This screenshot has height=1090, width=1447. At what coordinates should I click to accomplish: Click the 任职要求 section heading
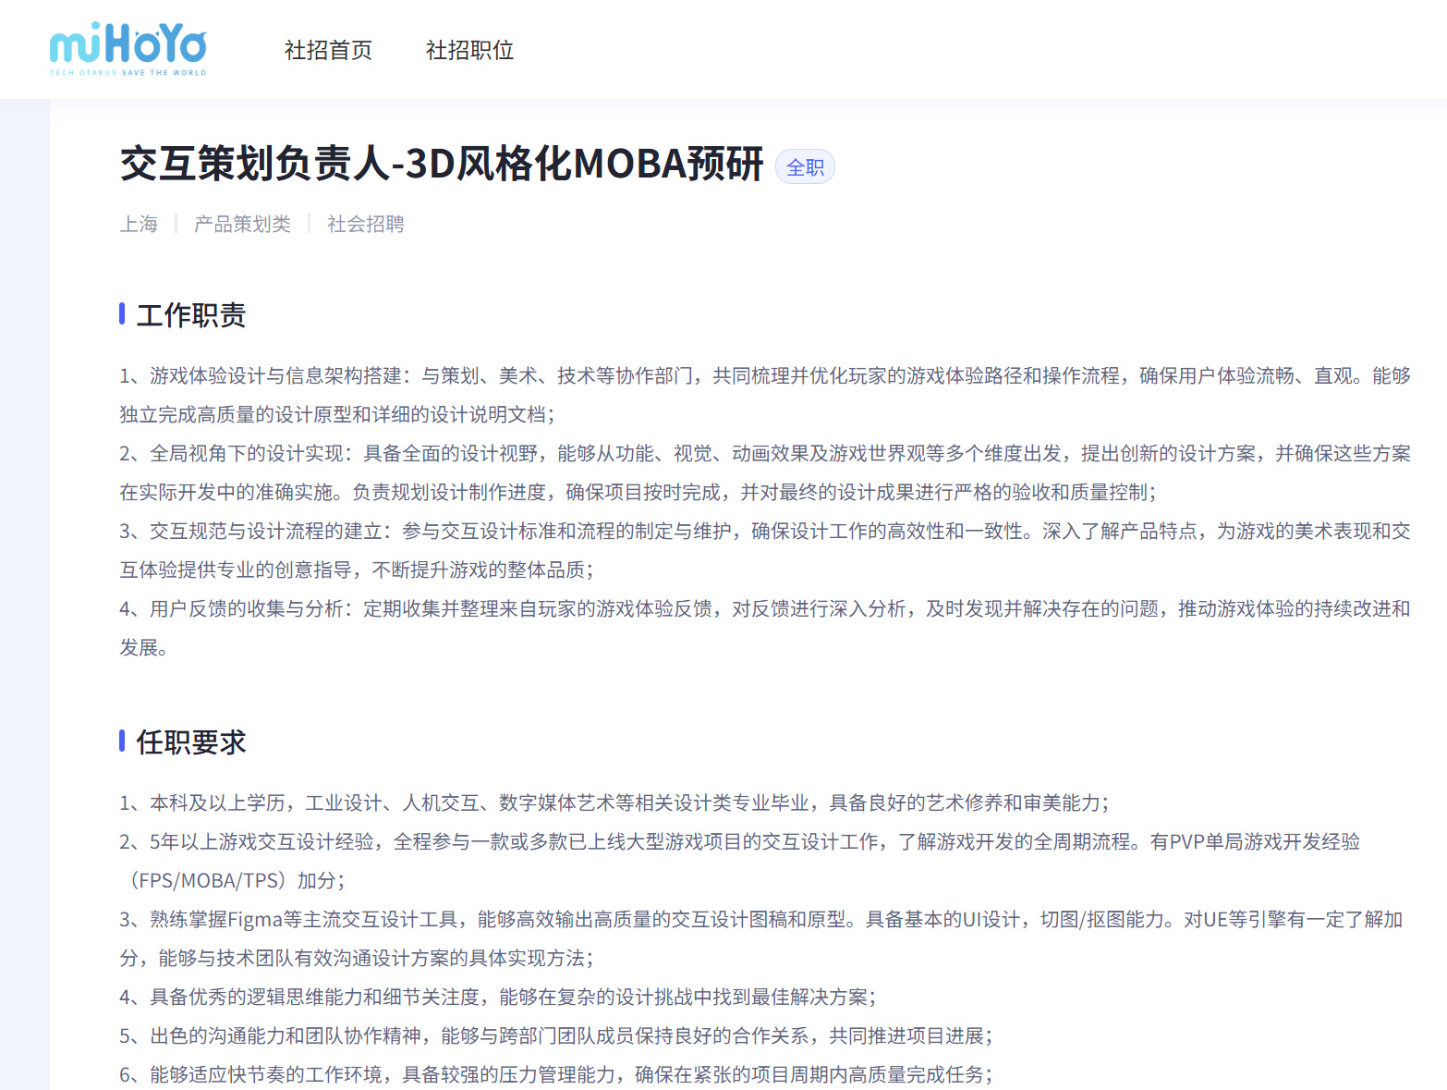(191, 742)
